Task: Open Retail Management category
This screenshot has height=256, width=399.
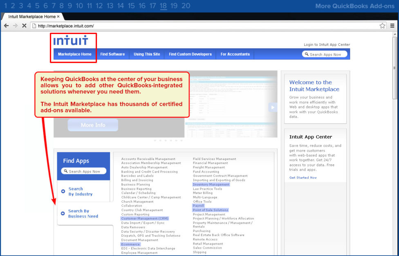Action: coord(208,244)
